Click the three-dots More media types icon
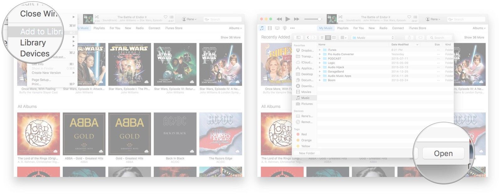 click(292, 28)
